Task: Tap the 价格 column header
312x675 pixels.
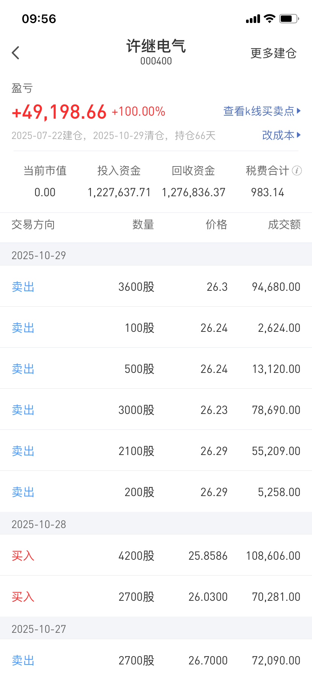Action: point(216,225)
